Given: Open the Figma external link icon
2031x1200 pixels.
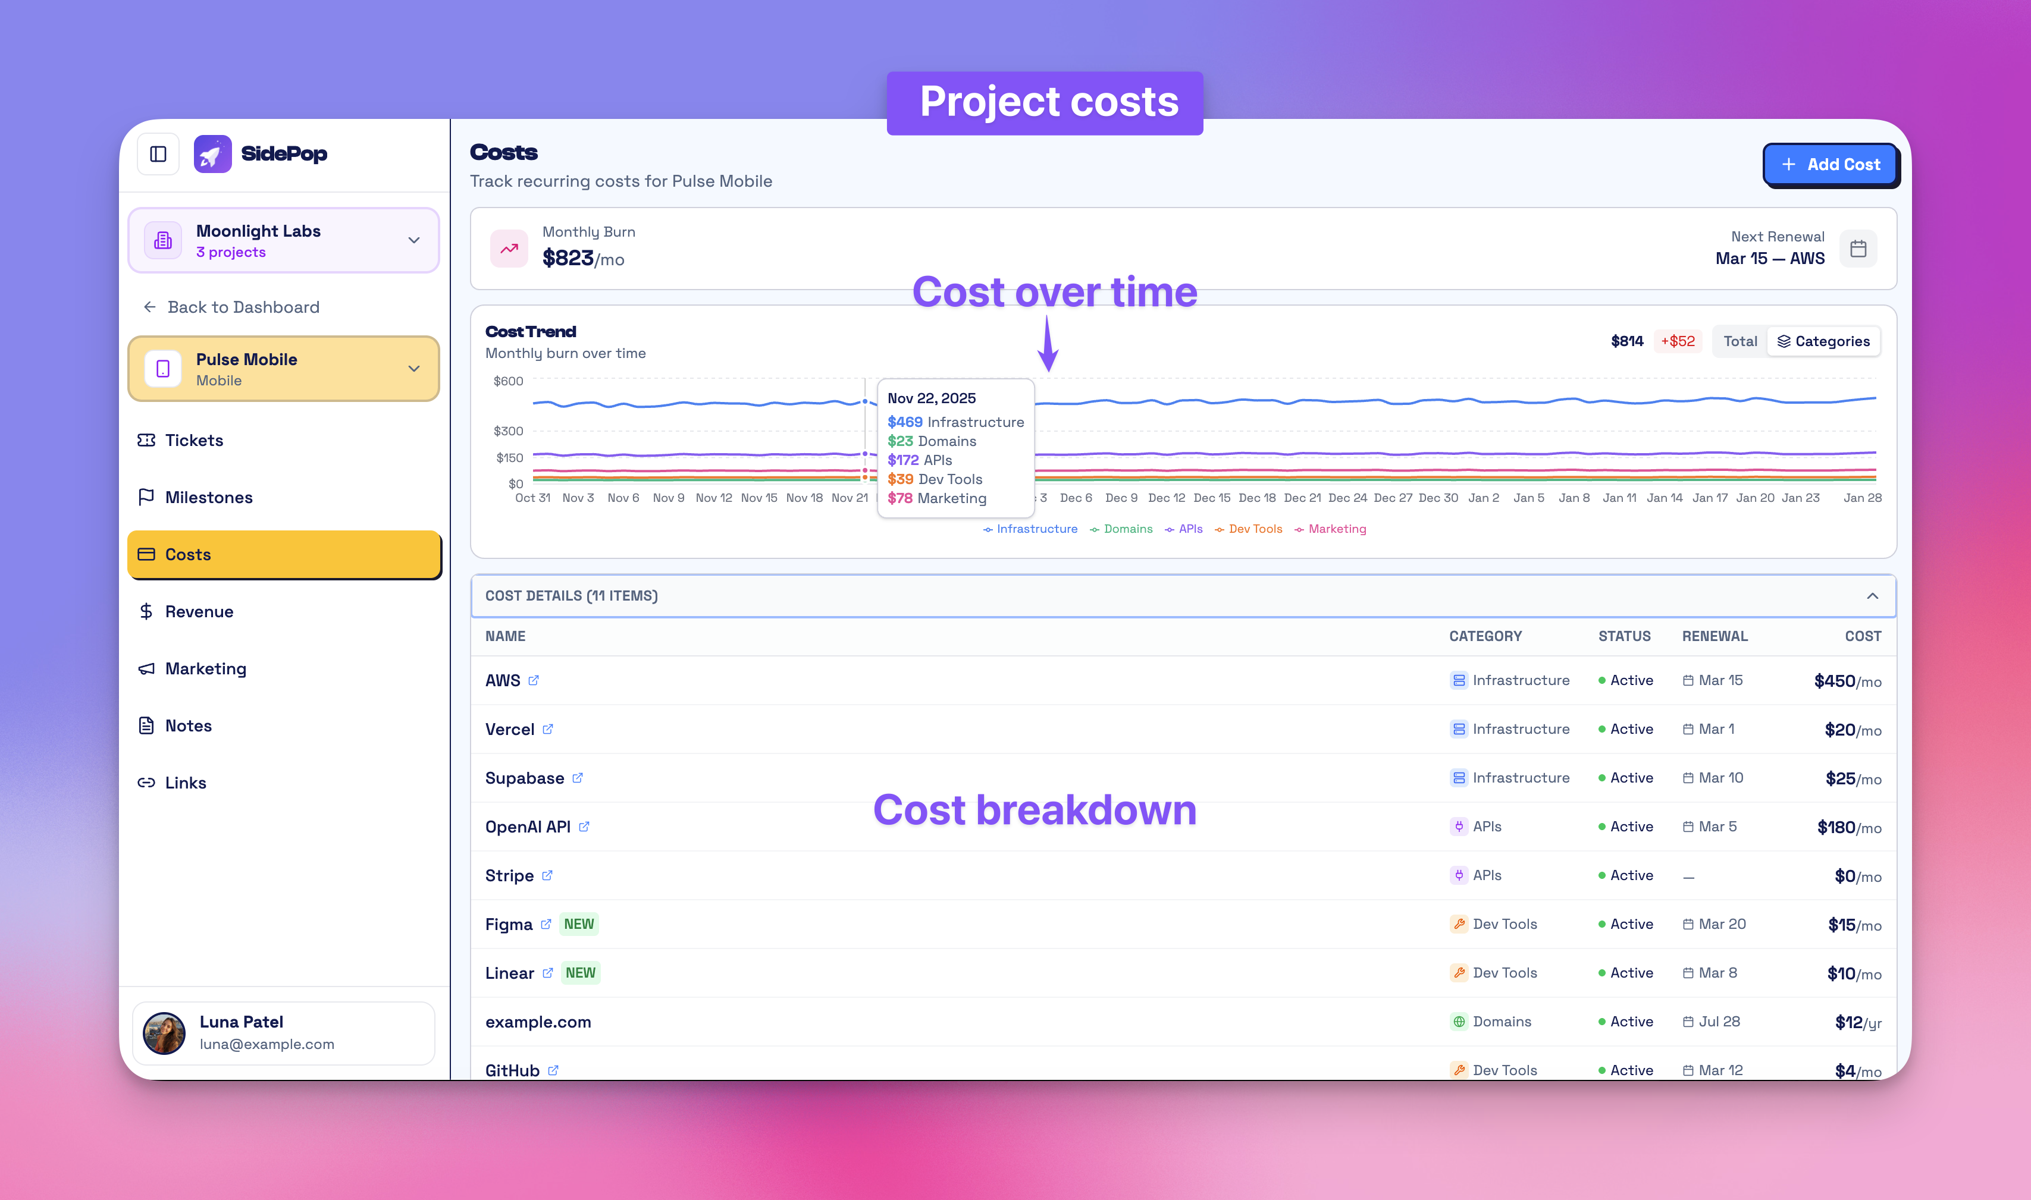Looking at the screenshot, I should [546, 923].
